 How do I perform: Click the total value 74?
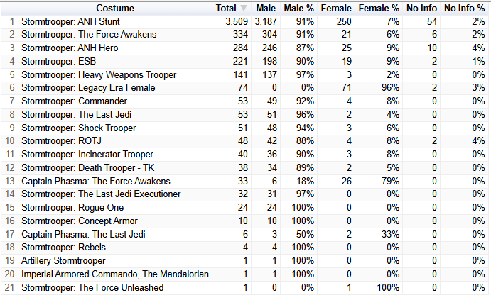click(243, 88)
